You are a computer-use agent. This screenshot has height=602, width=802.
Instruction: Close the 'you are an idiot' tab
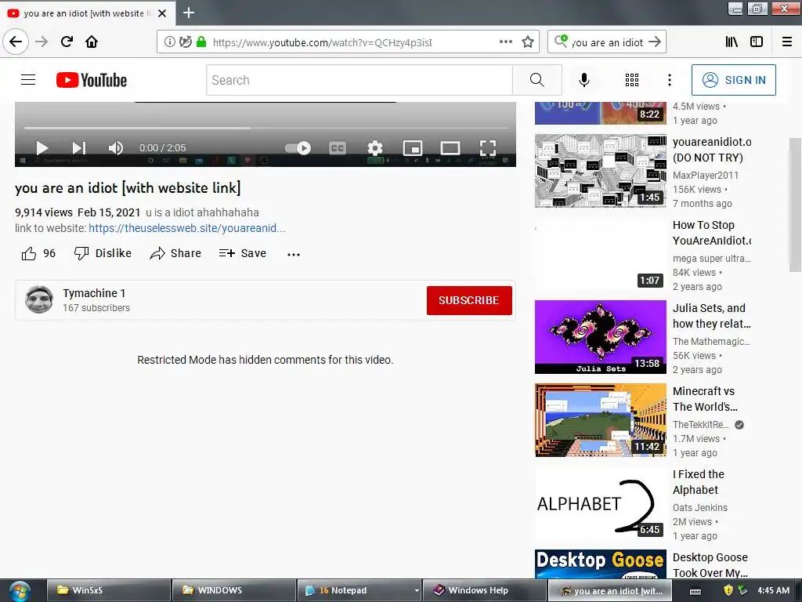(x=162, y=13)
